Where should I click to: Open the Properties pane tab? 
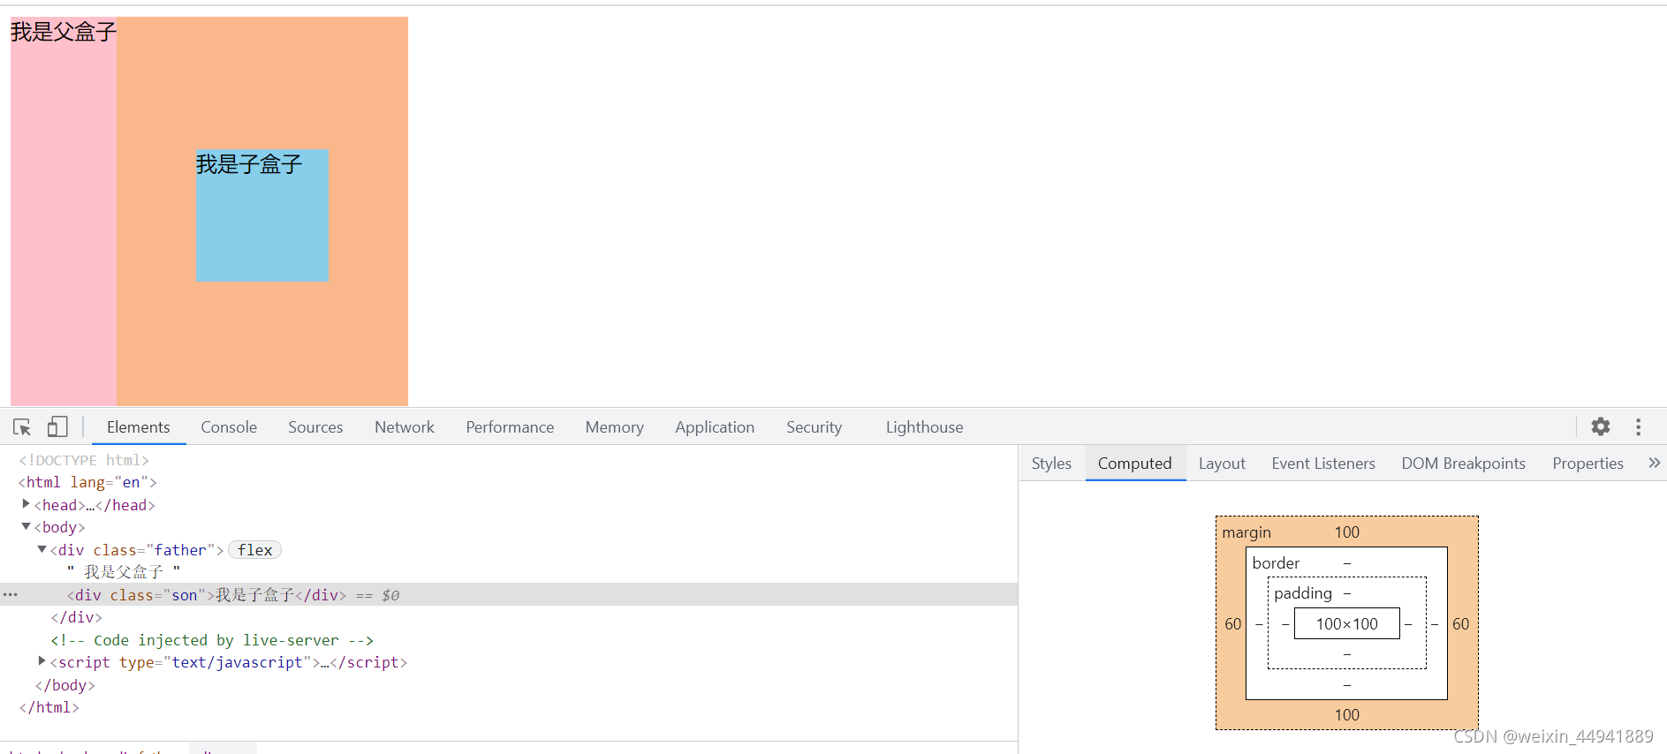pyautogui.click(x=1587, y=464)
